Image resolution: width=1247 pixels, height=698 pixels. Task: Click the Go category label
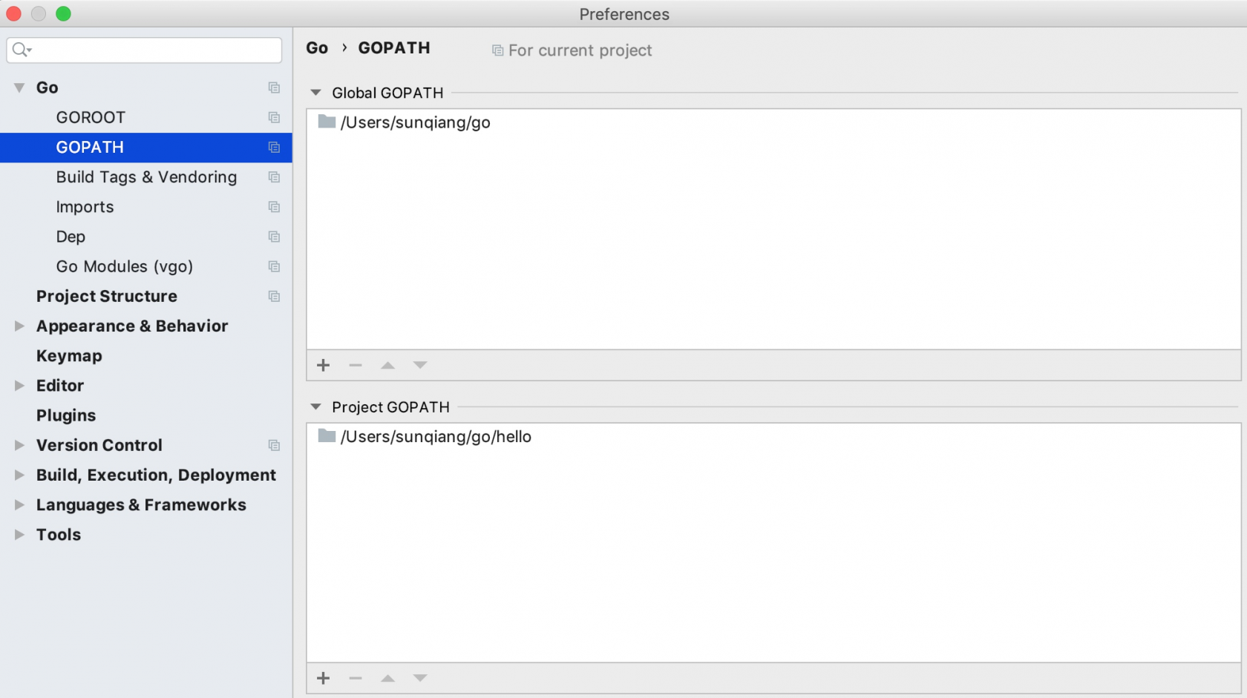coord(47,88)
